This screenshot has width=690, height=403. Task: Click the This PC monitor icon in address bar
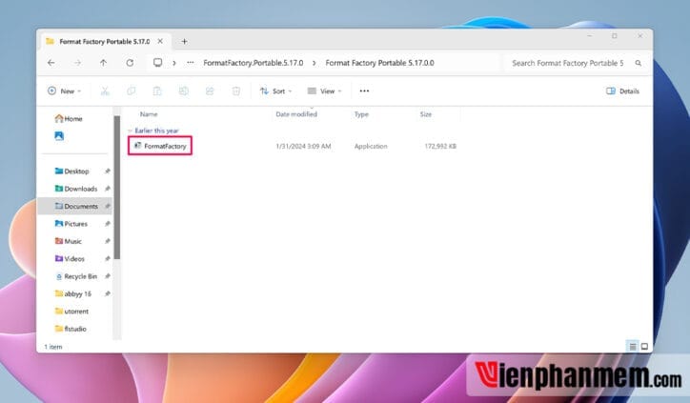(x=157, y=63)
